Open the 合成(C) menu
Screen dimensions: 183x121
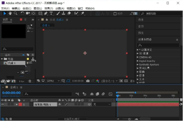(27, 9)
